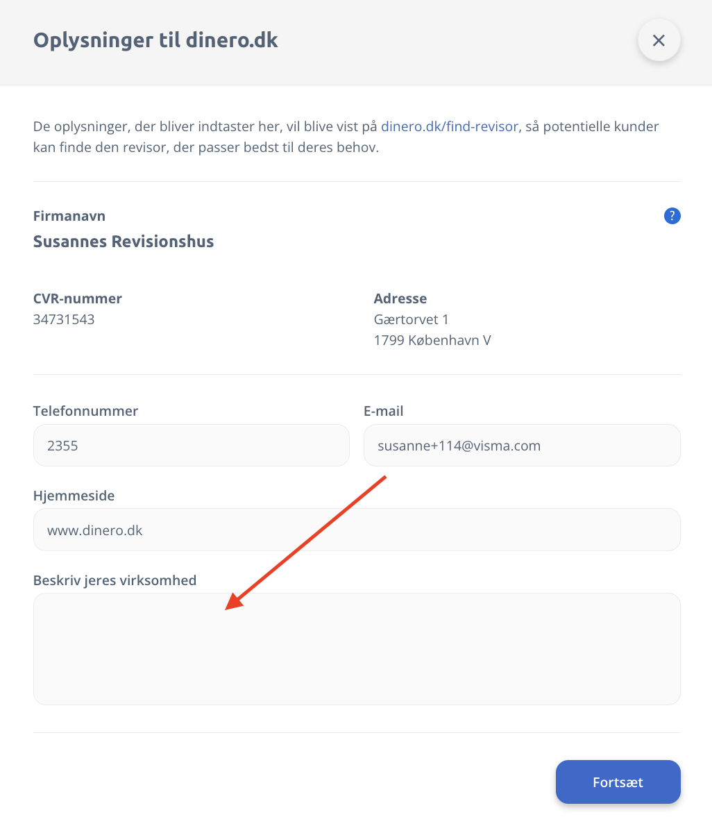The image size is (712, 826).
Task: Click into the E-mail input field
Action: (x=521, y=446)
